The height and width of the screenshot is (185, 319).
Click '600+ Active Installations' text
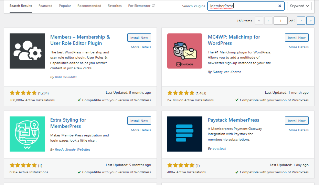(29, 172)
